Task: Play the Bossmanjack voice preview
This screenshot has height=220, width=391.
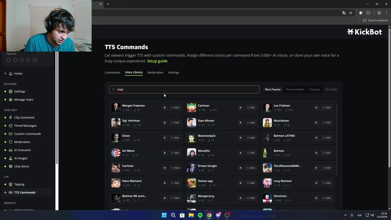Action: tap(240, 137)
